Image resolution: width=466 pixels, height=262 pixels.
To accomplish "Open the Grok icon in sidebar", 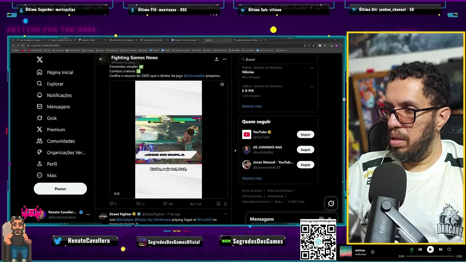I will [40, 118].
